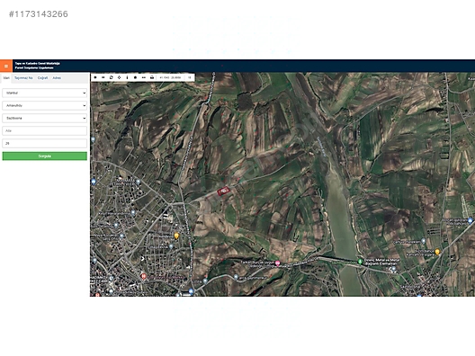Click the parcel number field showing 26
The image size is (475, 356).
45,143
